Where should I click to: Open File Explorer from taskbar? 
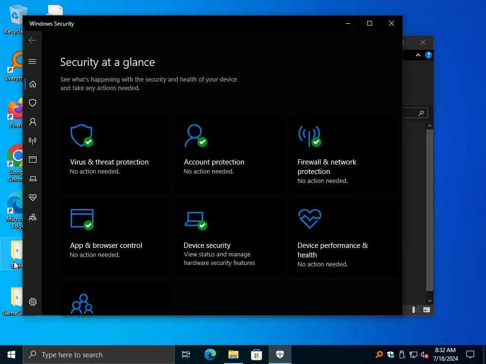click(x=234, y=355)
